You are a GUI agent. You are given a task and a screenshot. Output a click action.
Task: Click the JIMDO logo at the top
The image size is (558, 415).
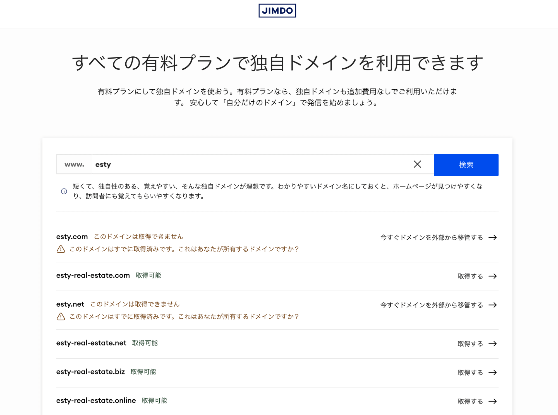point(278,10)
